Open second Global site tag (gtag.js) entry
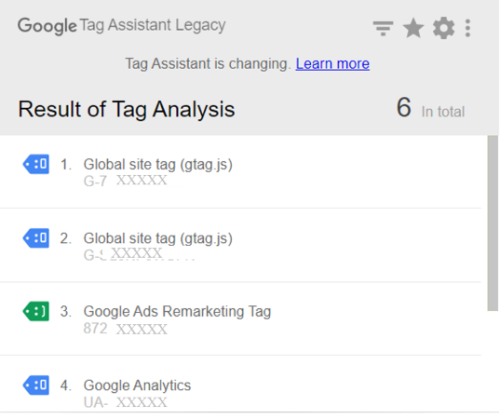500x419 pixels. point(240,245)
